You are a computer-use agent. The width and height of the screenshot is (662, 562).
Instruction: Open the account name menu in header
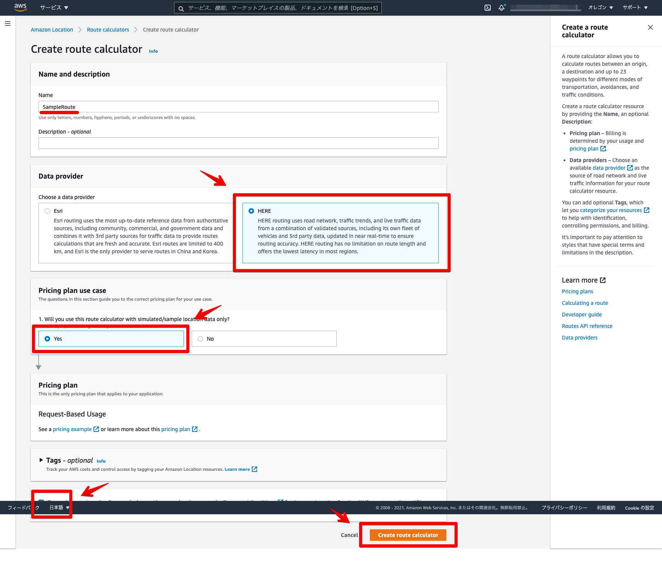pos(545,8)
